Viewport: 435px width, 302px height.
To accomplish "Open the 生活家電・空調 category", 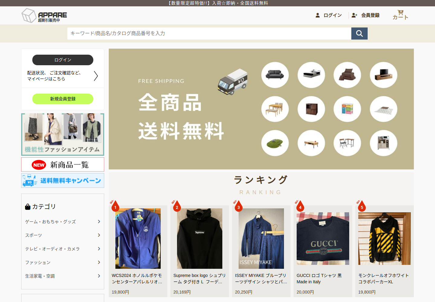I will pyautogui.click(x=40, y=276).
